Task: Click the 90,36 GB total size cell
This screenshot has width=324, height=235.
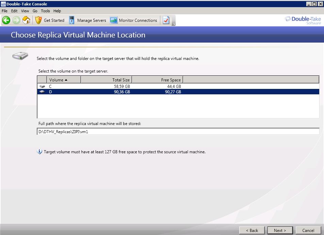Action: click(x=122, y=92)
